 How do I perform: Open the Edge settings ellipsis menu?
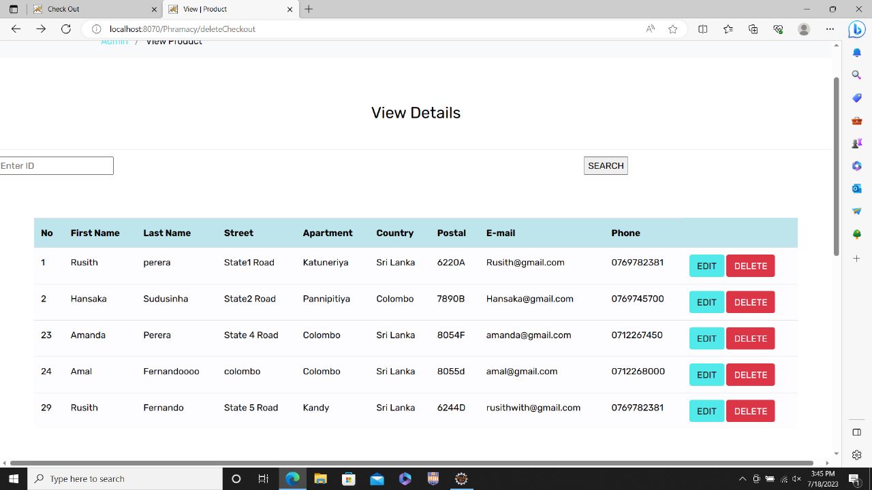click(830, 29)
